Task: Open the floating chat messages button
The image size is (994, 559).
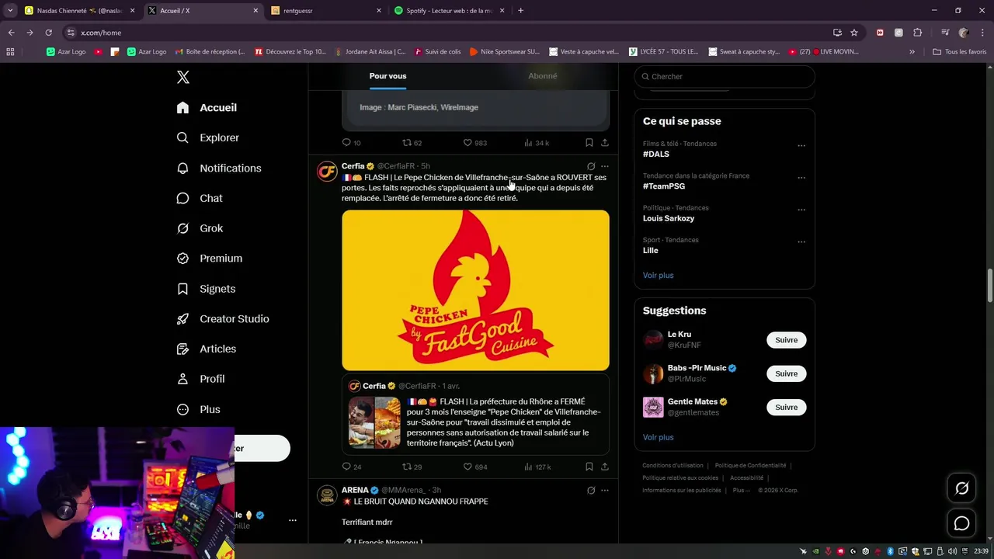Action: 961,523
